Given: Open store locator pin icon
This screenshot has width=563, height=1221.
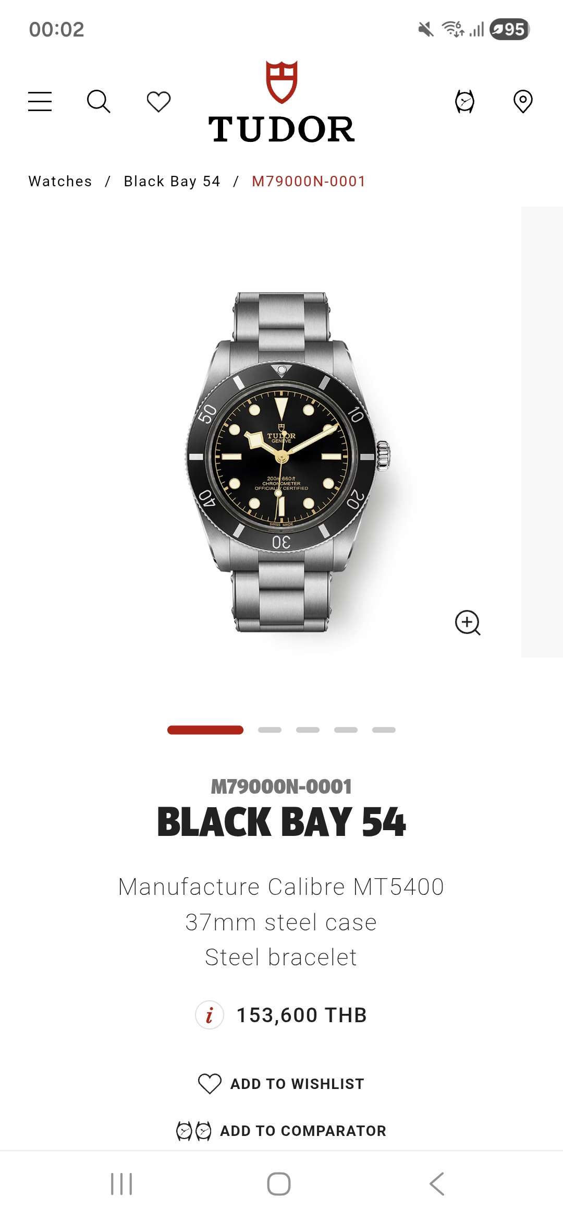Looking at the screenshot, I should point(523,101).
